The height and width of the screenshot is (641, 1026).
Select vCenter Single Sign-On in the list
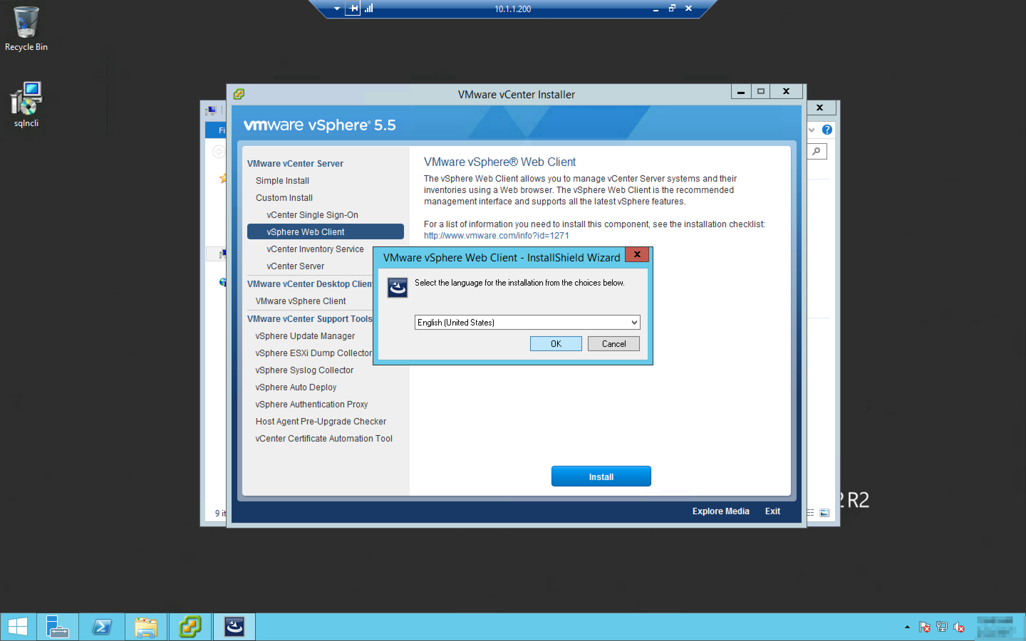(x=312, y=215)
